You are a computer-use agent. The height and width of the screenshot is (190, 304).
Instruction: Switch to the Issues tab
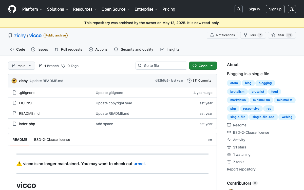point(40,49)
